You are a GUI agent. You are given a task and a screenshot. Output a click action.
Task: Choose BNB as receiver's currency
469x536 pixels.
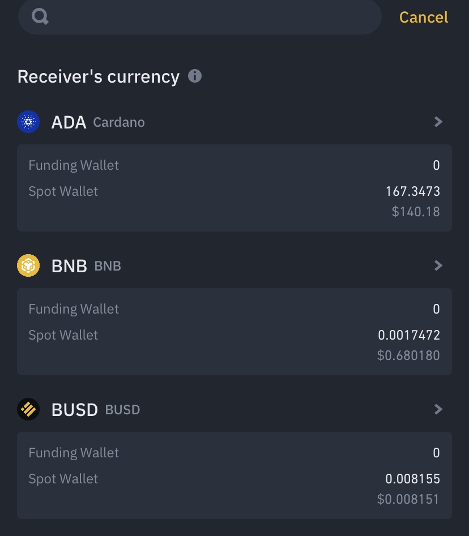pos(69,266)
